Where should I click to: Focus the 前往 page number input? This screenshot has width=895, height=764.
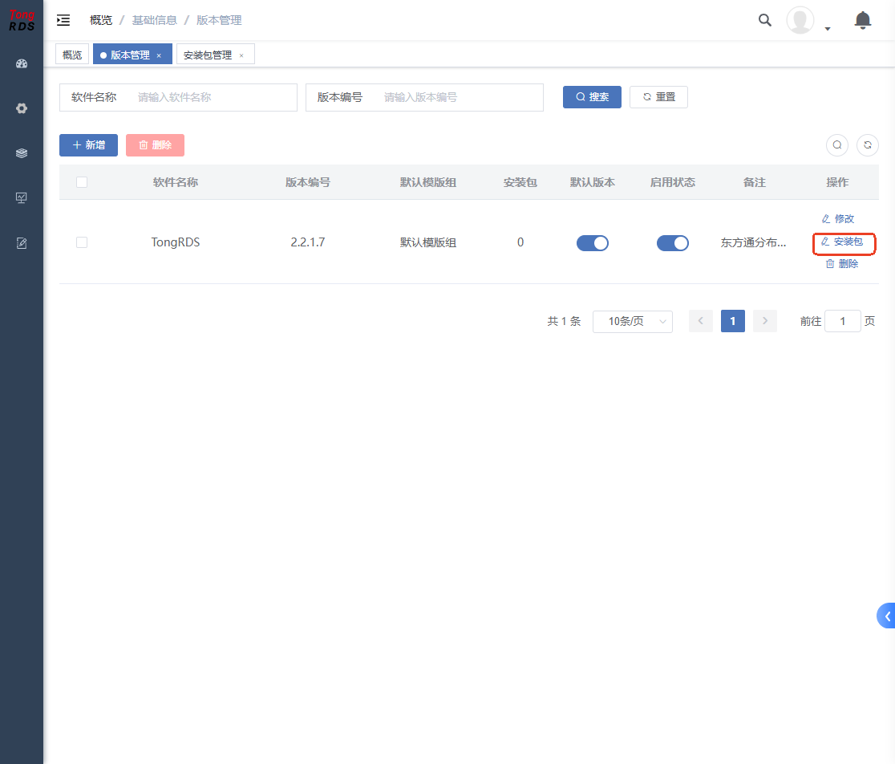pos(843,322)
